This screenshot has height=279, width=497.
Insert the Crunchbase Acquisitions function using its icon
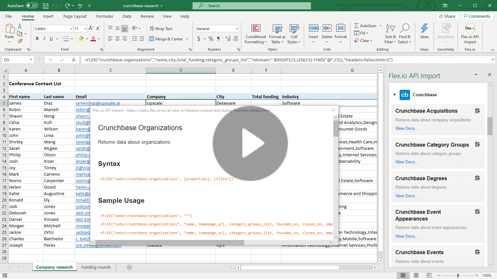tap(477, 111)
